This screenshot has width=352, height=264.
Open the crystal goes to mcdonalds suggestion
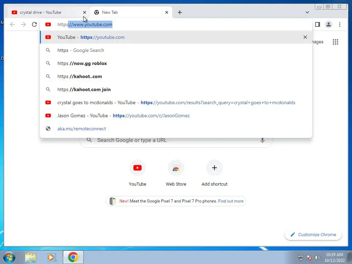click(x=176, y=102)
